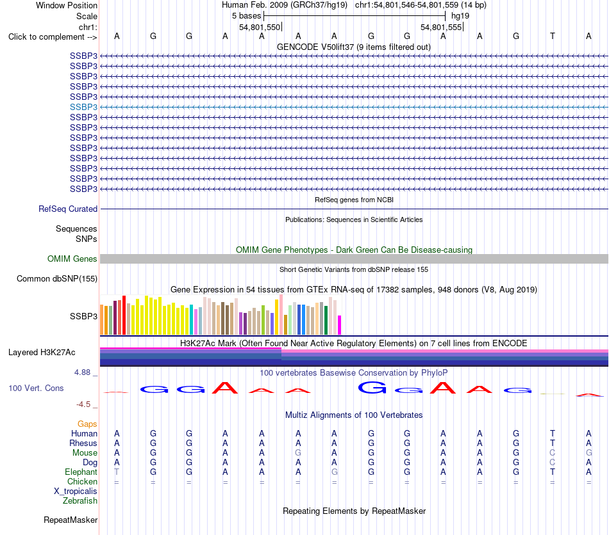
Task: Select the Human species row label
Action: [84, 433]
